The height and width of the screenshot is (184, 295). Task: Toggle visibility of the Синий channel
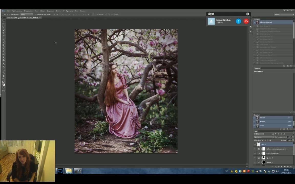tap(254, 126)
